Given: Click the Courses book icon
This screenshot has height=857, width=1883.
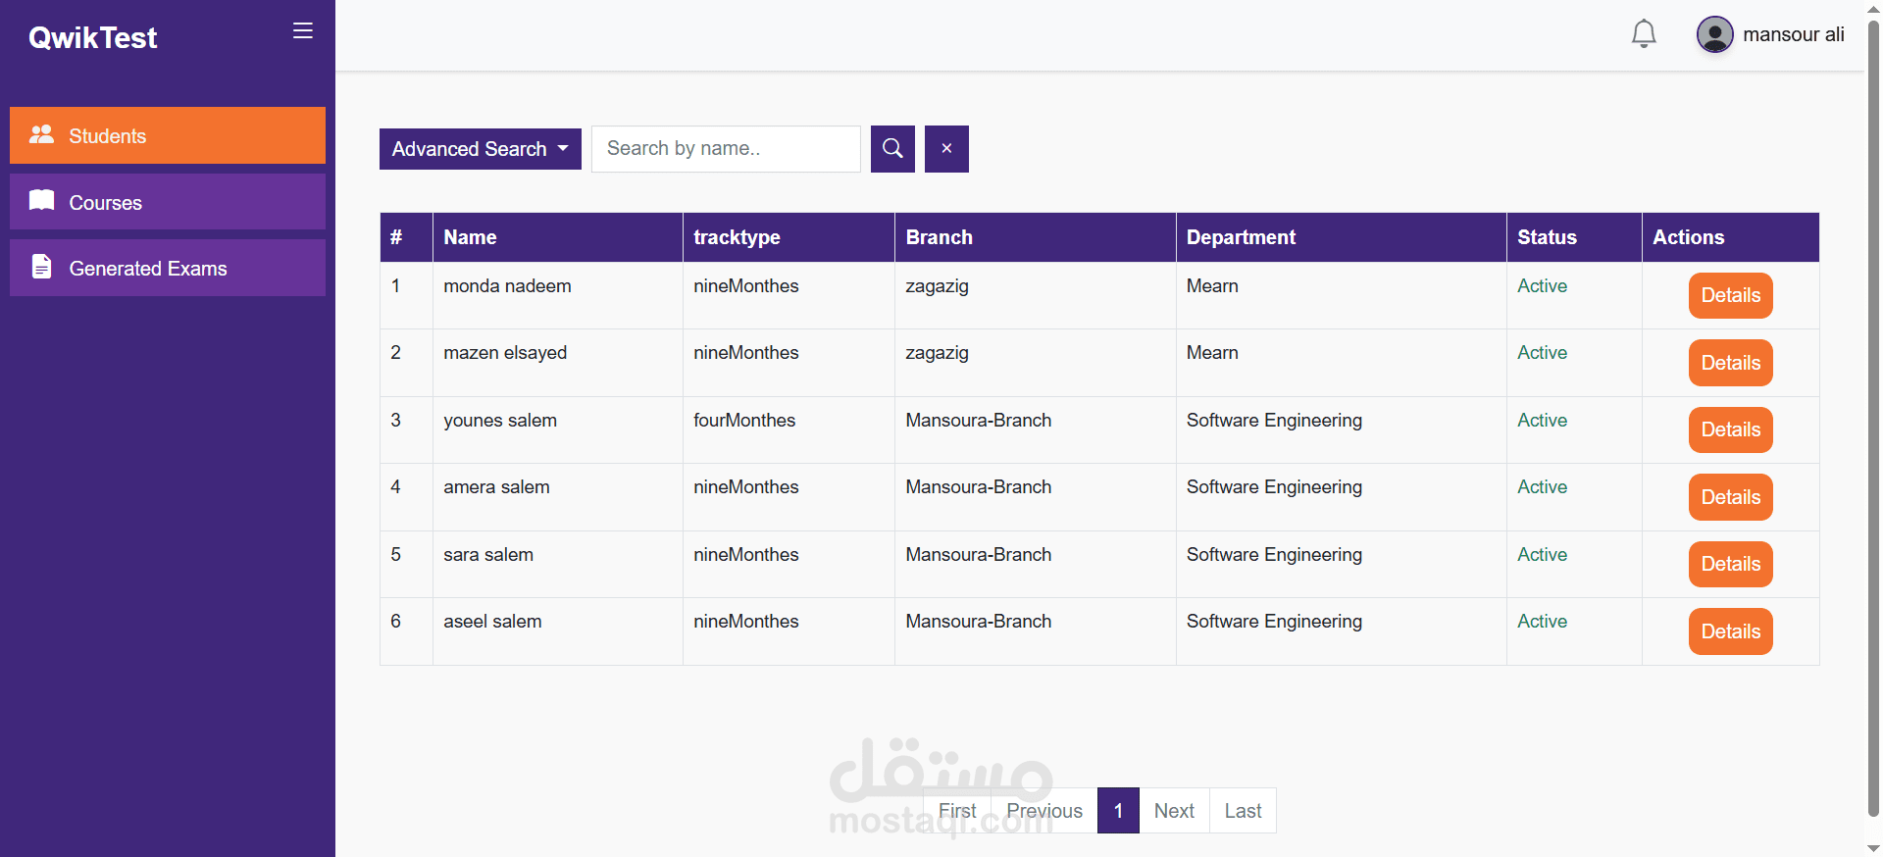Looking at the screenshot, I should point(42,201).
